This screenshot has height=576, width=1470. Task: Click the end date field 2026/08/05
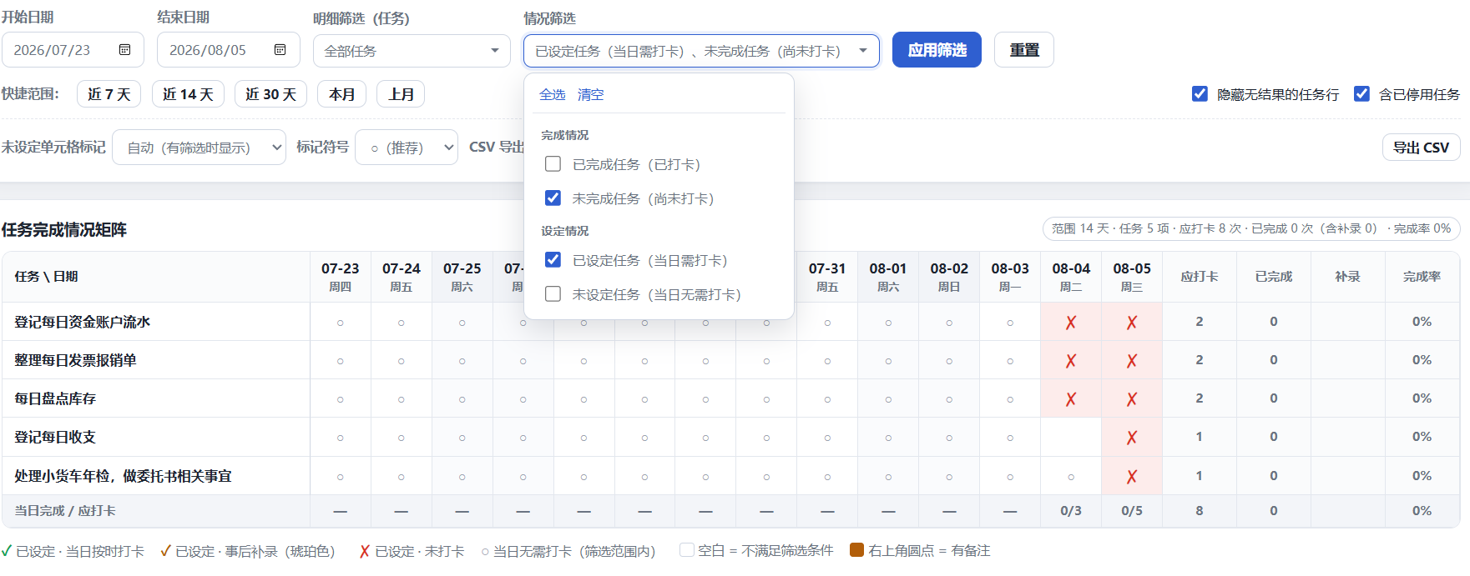(229, 50)
